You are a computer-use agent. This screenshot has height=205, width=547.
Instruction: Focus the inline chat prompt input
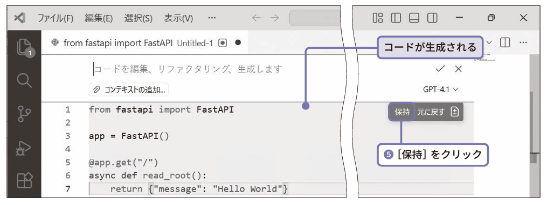[189, 69]
